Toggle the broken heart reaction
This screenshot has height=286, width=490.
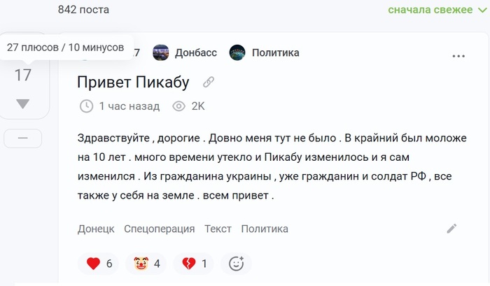[x=189, y=264]
